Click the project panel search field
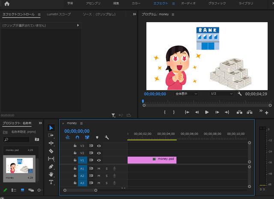Screen dimensions: 274x199 [x=16, y=139]
